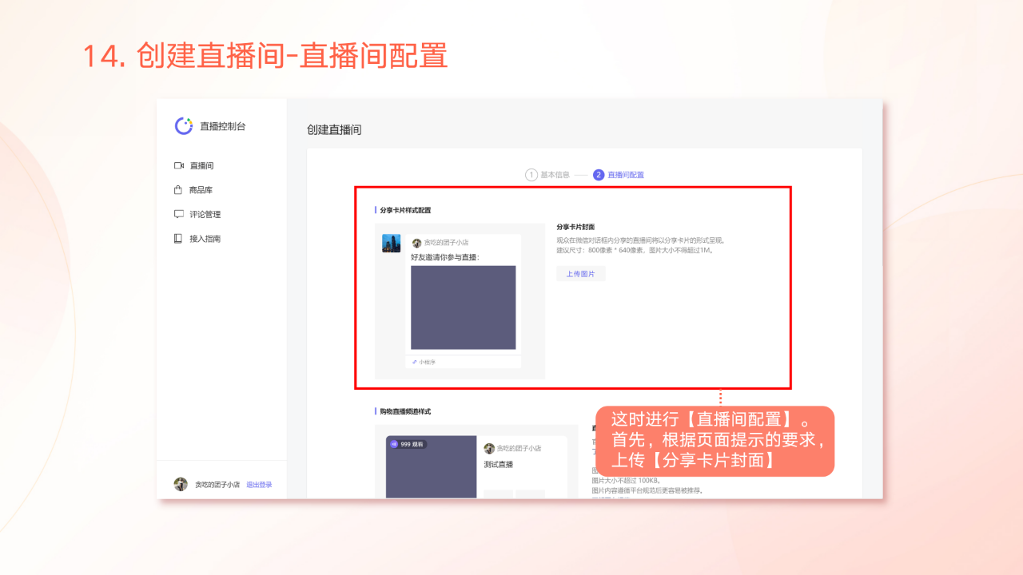Click the bag icon beside 商品库
Screen dimensions: 1023x575
coord(178,190)
